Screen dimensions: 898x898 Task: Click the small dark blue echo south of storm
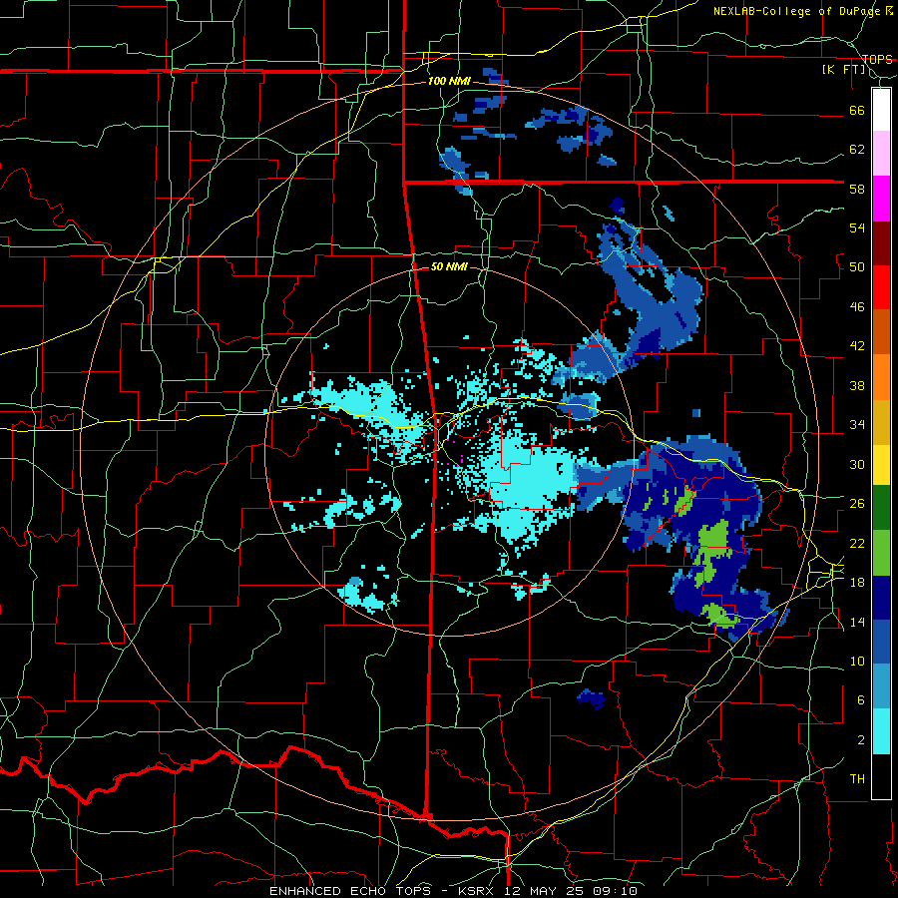(592, 698)
